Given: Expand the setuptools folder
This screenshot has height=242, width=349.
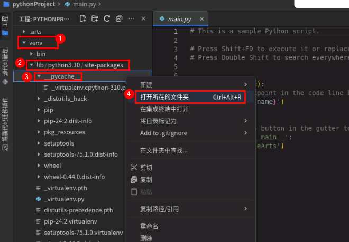Looking at the screenshot, I should [39, 143].
